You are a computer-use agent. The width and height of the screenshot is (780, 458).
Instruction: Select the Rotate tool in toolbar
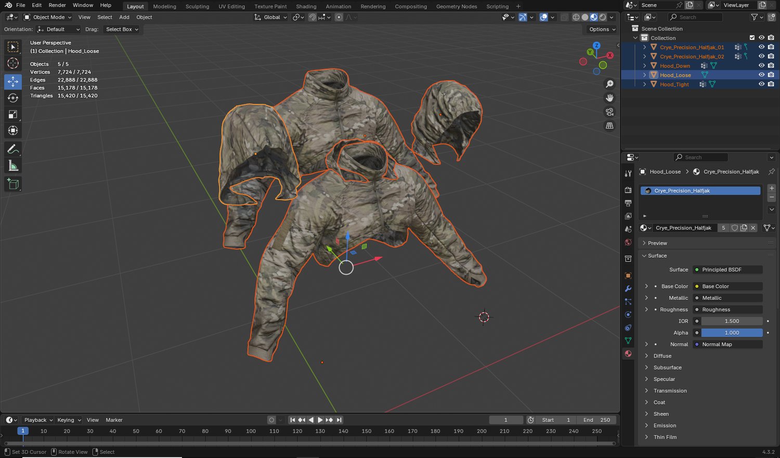click(13, 98)
